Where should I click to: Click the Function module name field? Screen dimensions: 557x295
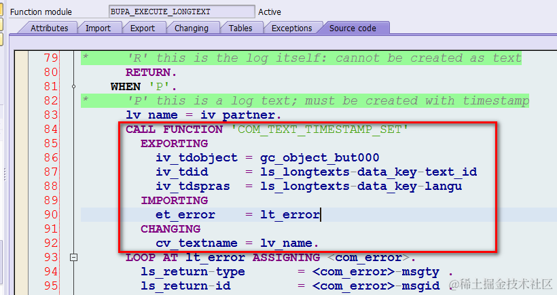point(182,12)
